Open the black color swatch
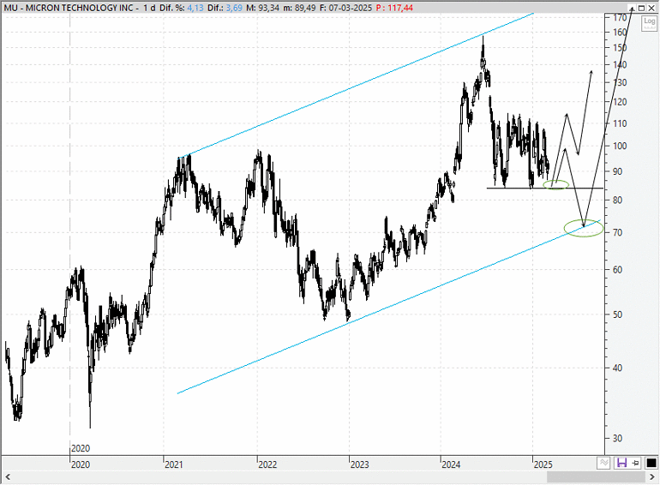660x485 pixels. pos(651,463)
